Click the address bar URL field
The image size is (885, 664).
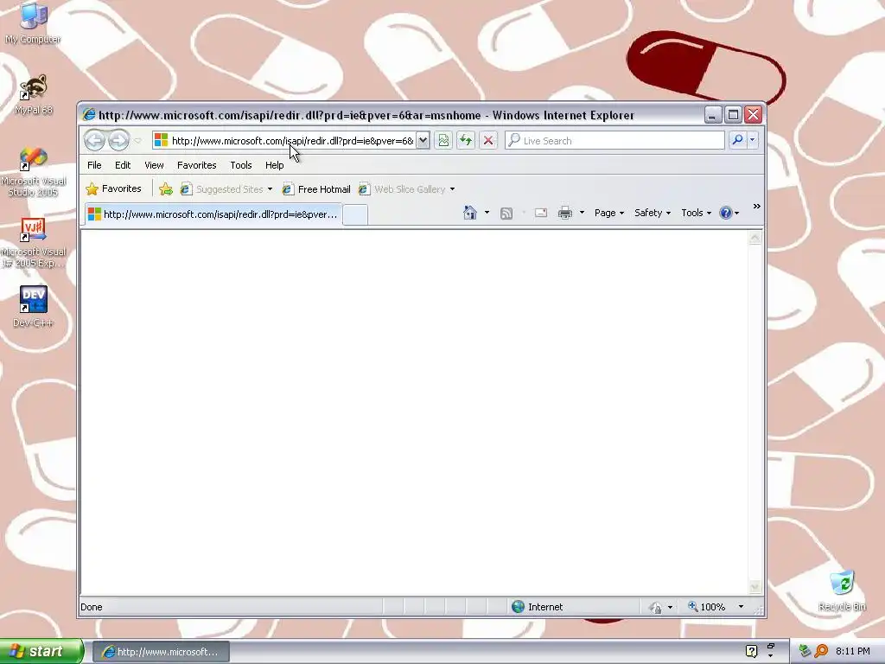pos(292,141)
